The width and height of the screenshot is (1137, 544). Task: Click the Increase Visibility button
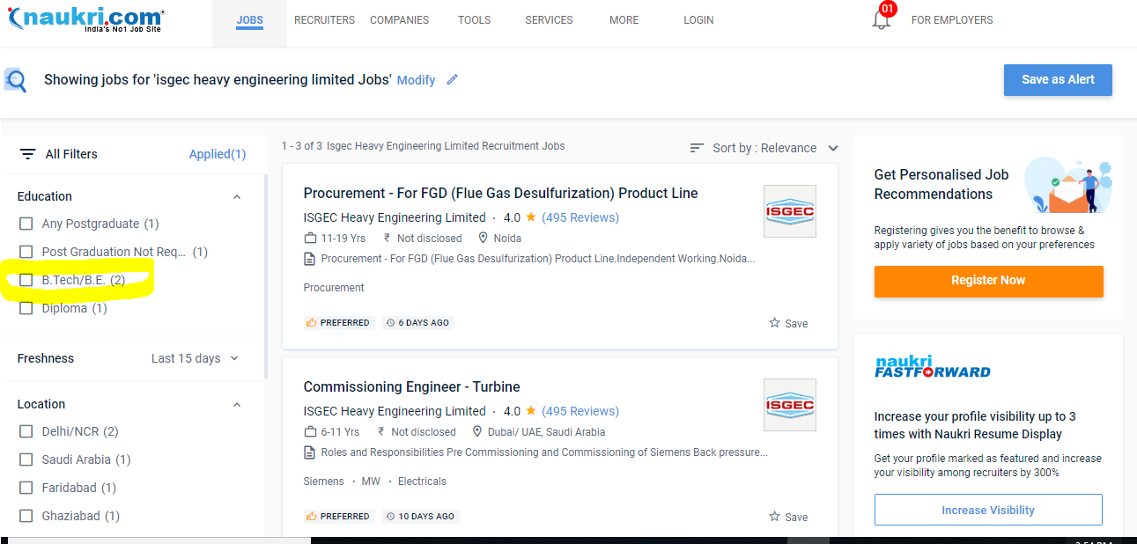click(988, 510)
